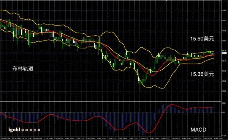
Task: Click the MACD indicator label
Action: 198,129
